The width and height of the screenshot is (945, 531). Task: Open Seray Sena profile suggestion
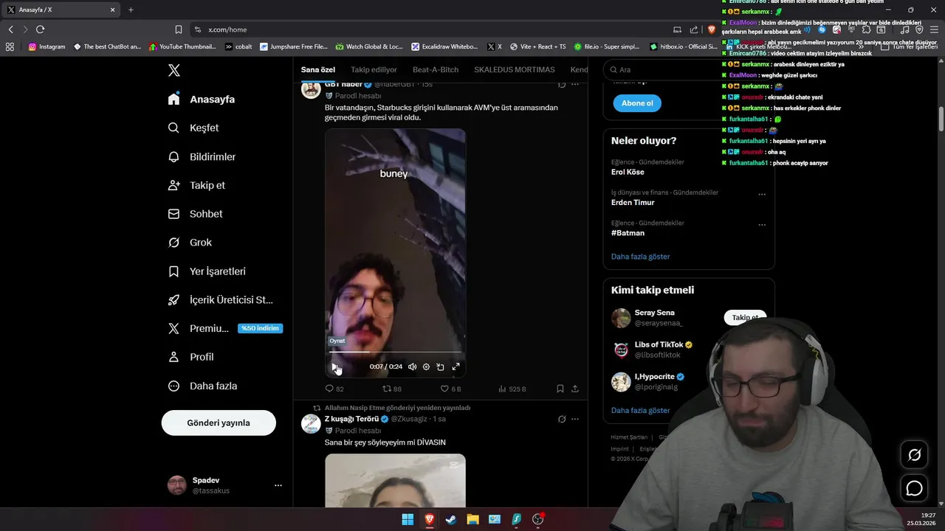(654, 313)
